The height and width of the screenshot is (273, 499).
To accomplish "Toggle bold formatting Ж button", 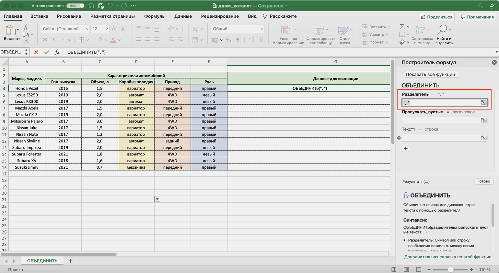I will click(45, 40).
